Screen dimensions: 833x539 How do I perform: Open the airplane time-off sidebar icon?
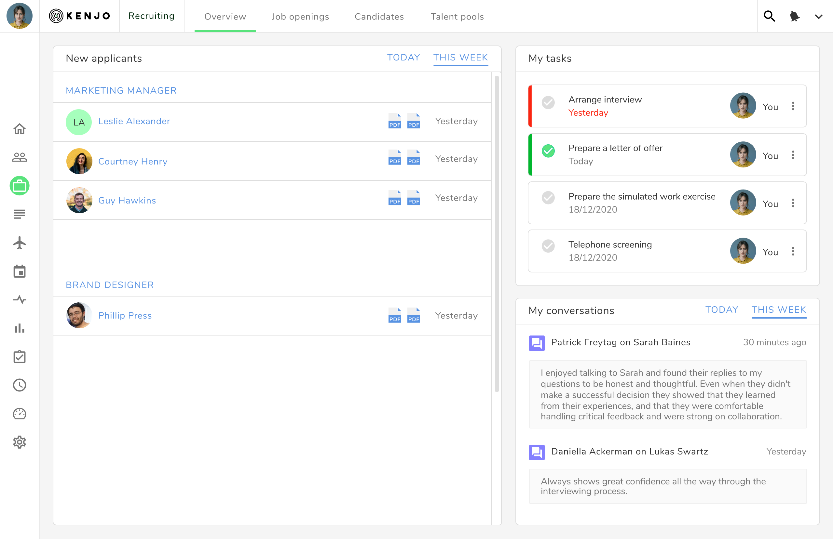pyautogui.click(x=20, y=243)
